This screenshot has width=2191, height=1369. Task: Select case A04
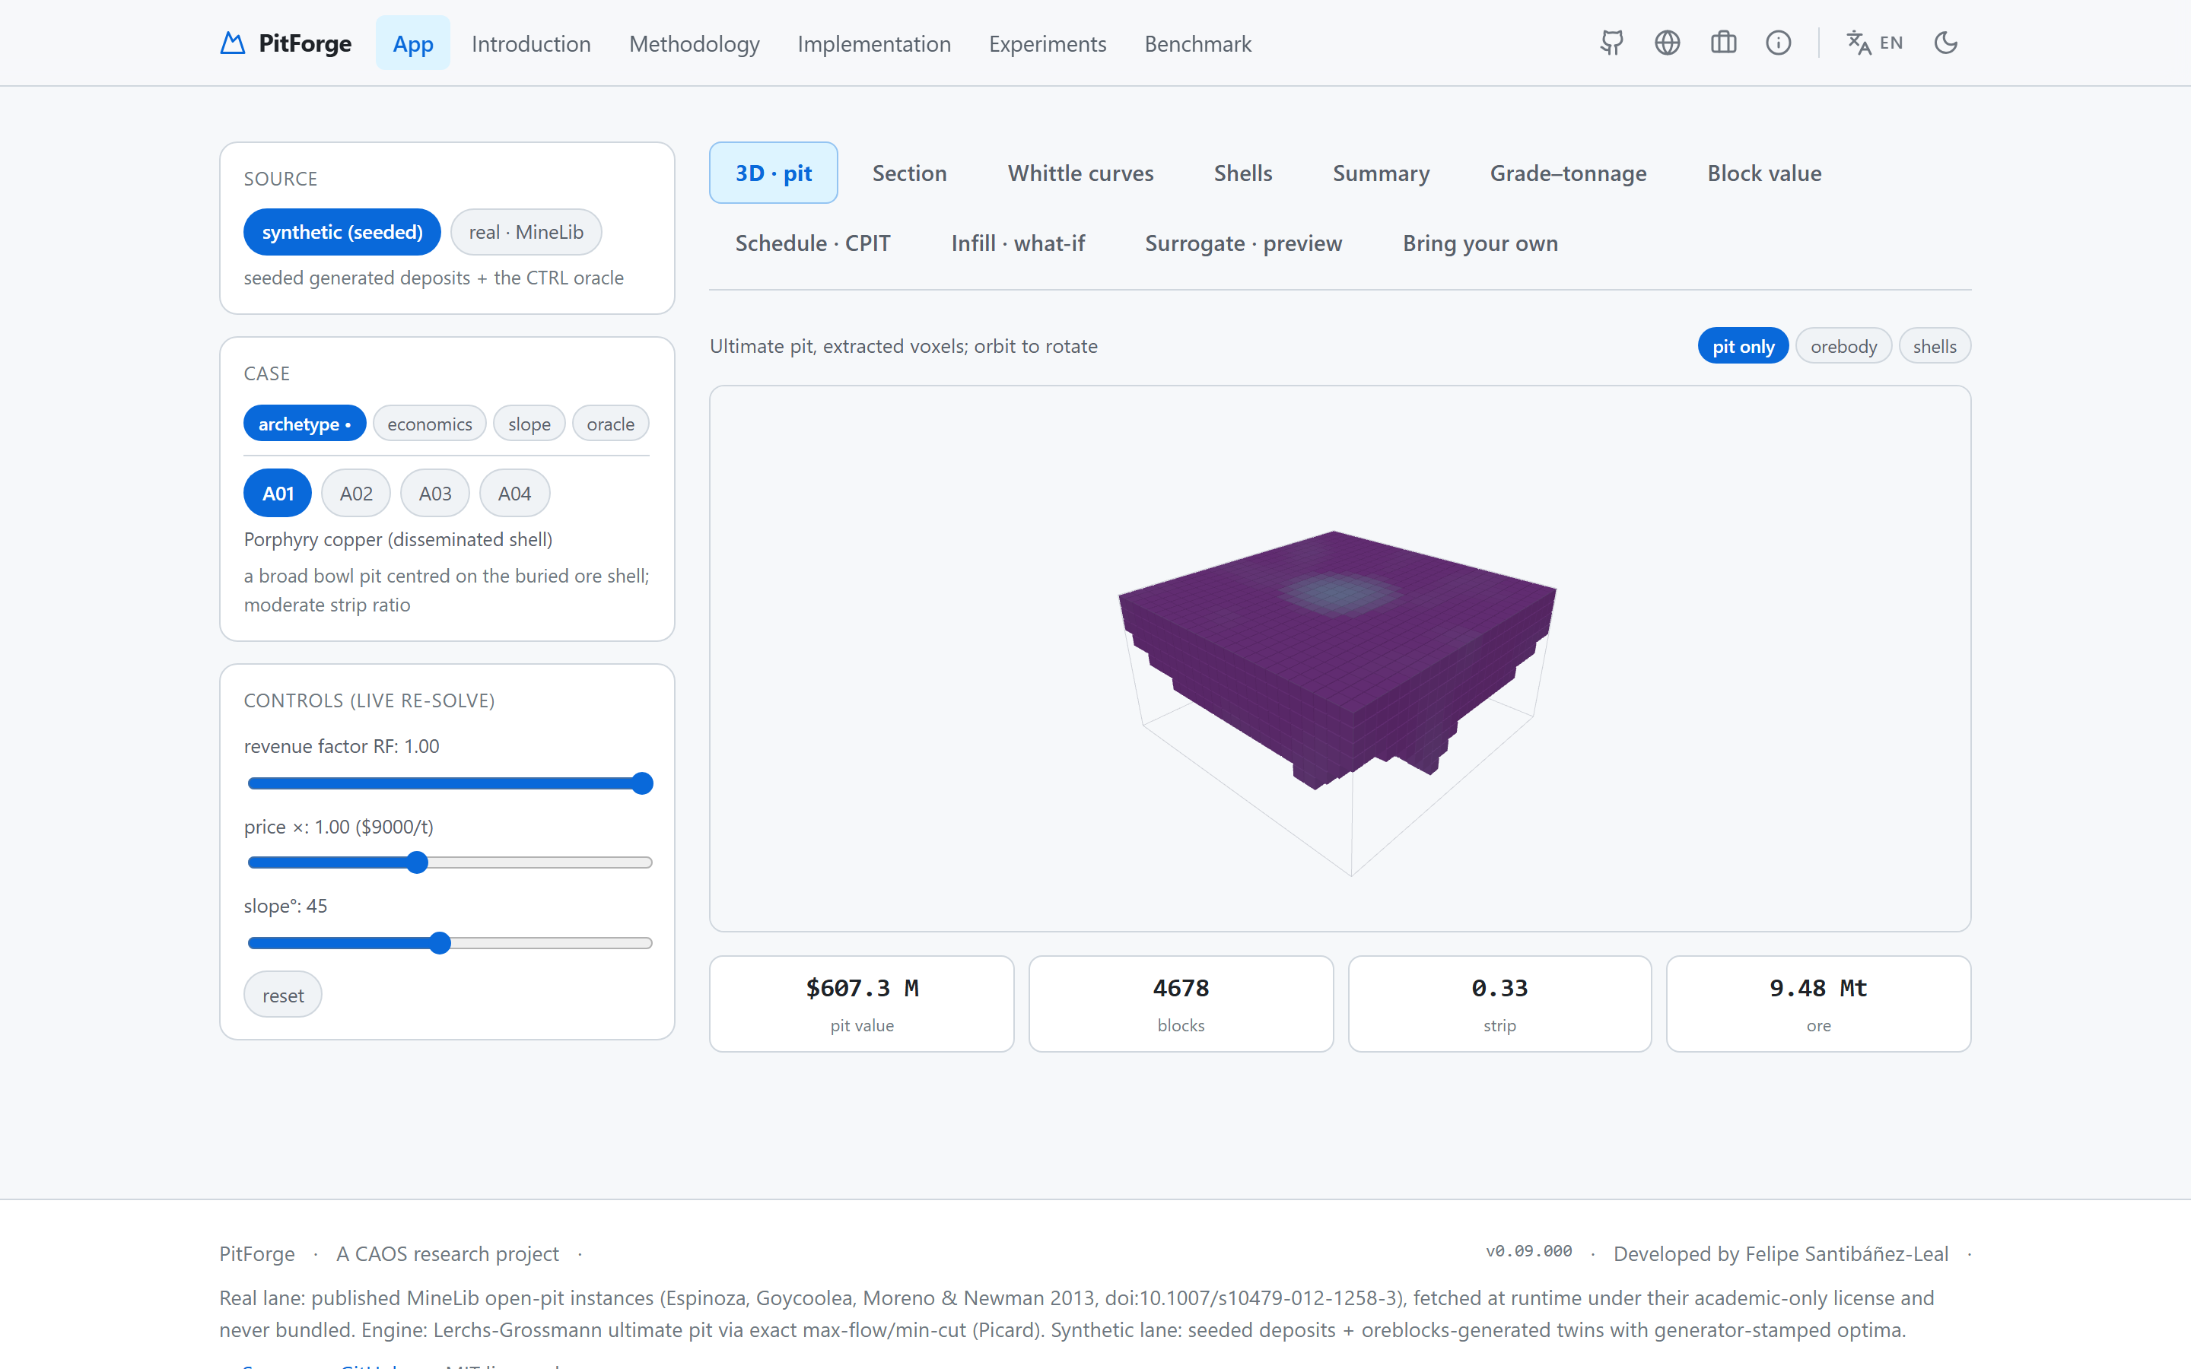coord(514,494)
